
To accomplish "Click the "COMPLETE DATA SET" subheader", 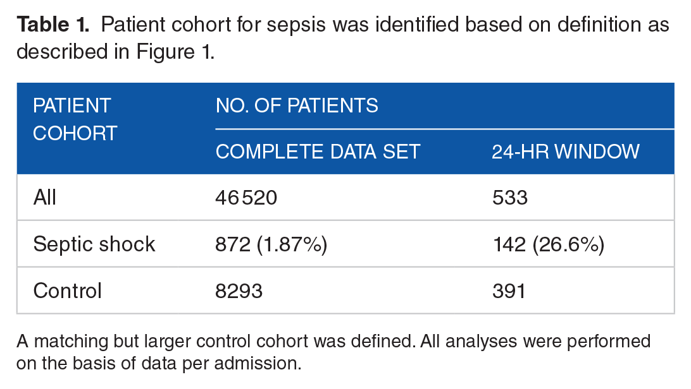I will (x=318, y=152).
